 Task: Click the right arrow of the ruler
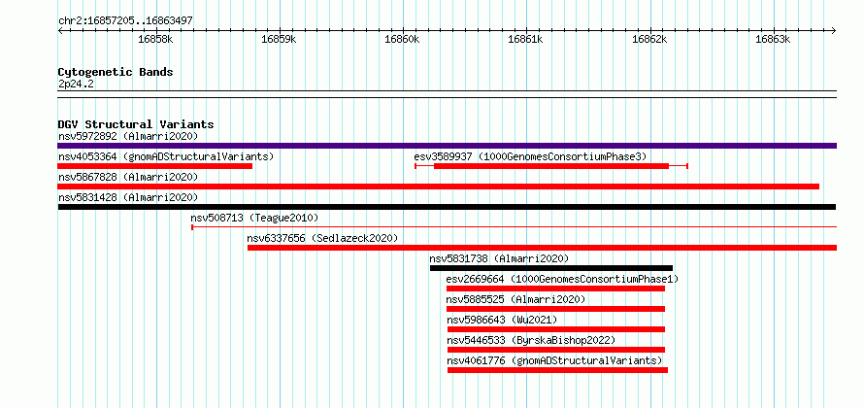point(834,30)
